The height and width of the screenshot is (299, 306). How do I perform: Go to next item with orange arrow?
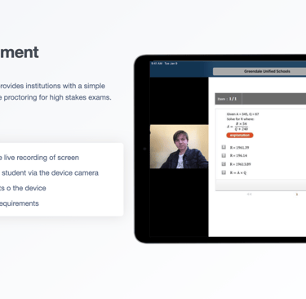[x=297, y=194]
